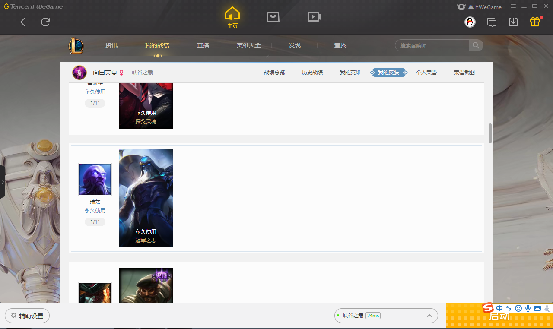
Task: Open the Sogou emoji smiley icon
Action: point(518,308)
